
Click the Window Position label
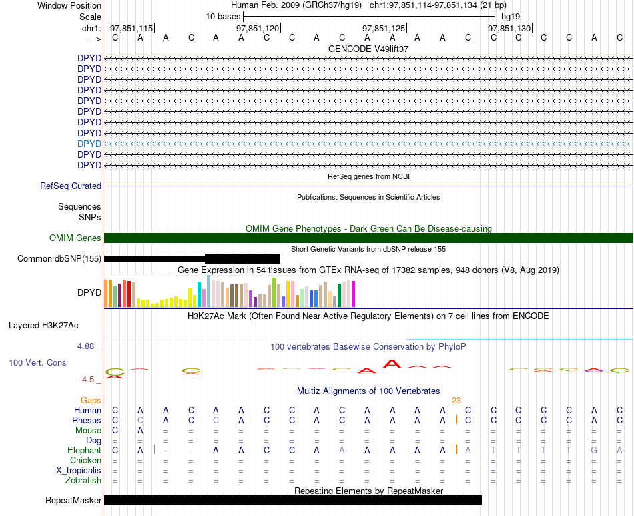(x=69, y=5)
